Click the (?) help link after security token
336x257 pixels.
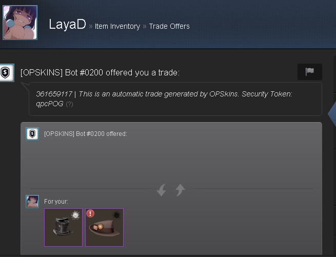[69, 104]
